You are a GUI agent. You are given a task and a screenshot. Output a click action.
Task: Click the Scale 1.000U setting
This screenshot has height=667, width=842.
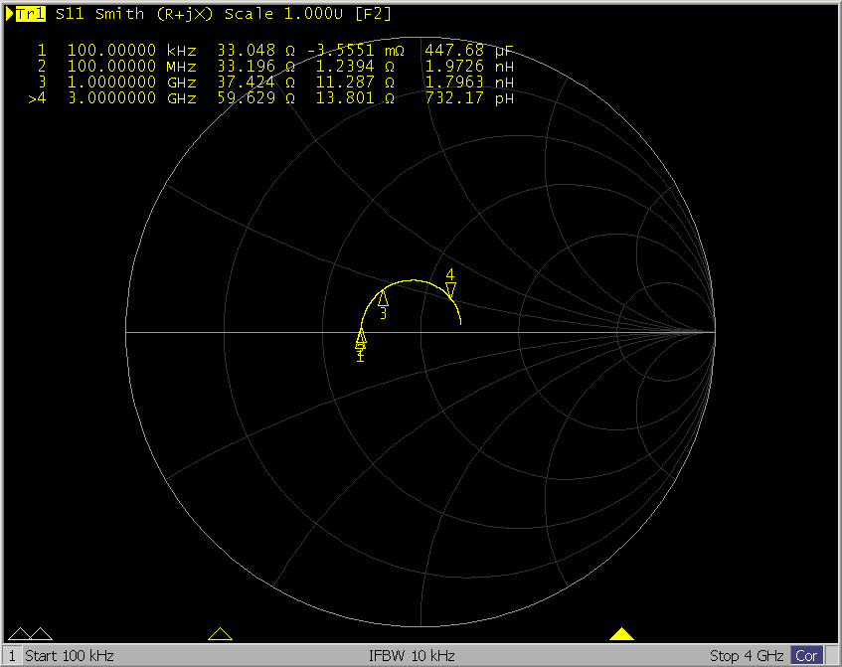coord(282,15)
